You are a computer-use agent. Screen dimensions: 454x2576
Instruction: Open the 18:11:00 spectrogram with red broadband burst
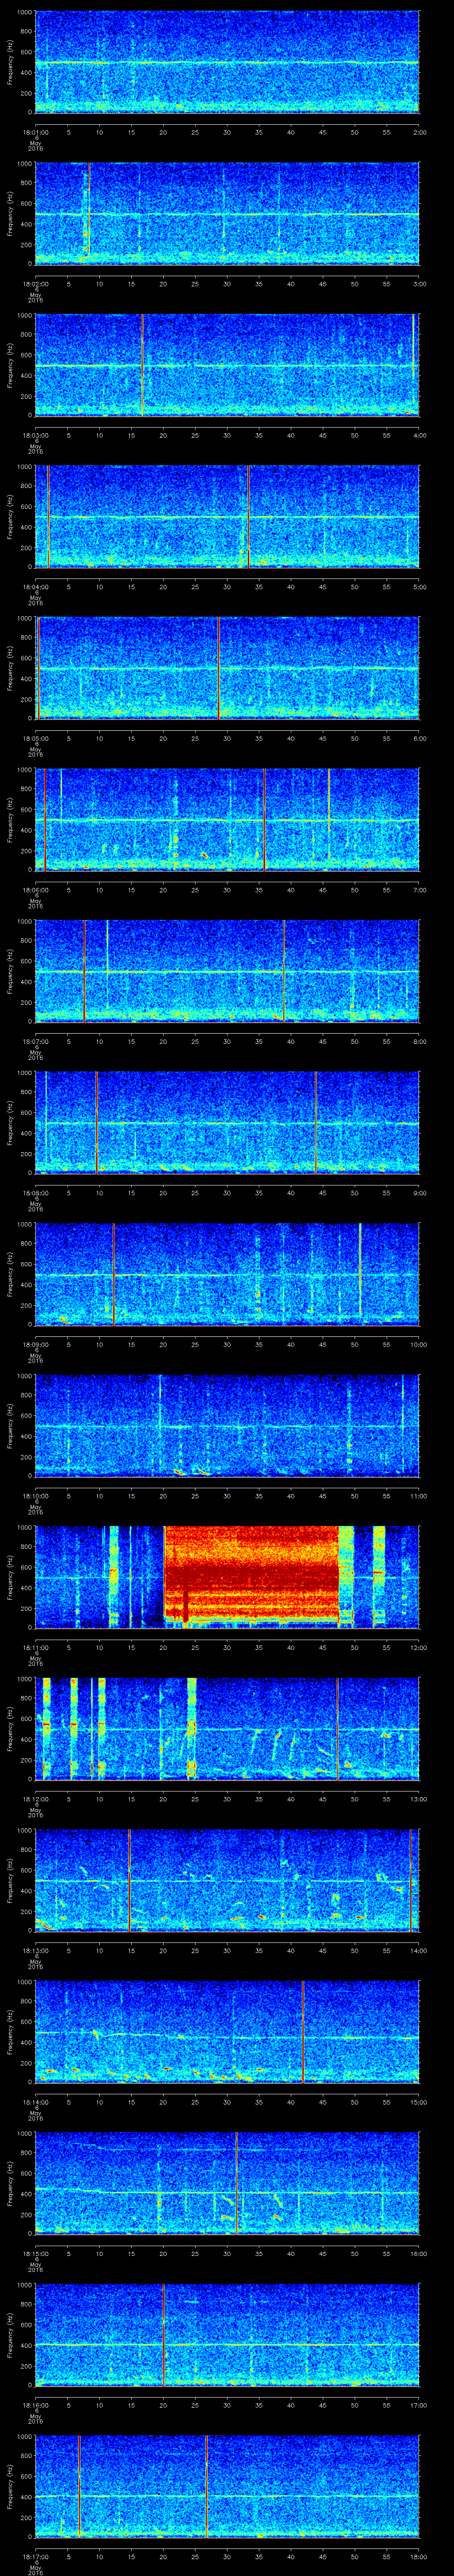coord(227,1577)
